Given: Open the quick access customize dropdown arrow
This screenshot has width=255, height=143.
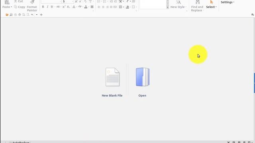Looking at the screenshot, I should (37, 15).
